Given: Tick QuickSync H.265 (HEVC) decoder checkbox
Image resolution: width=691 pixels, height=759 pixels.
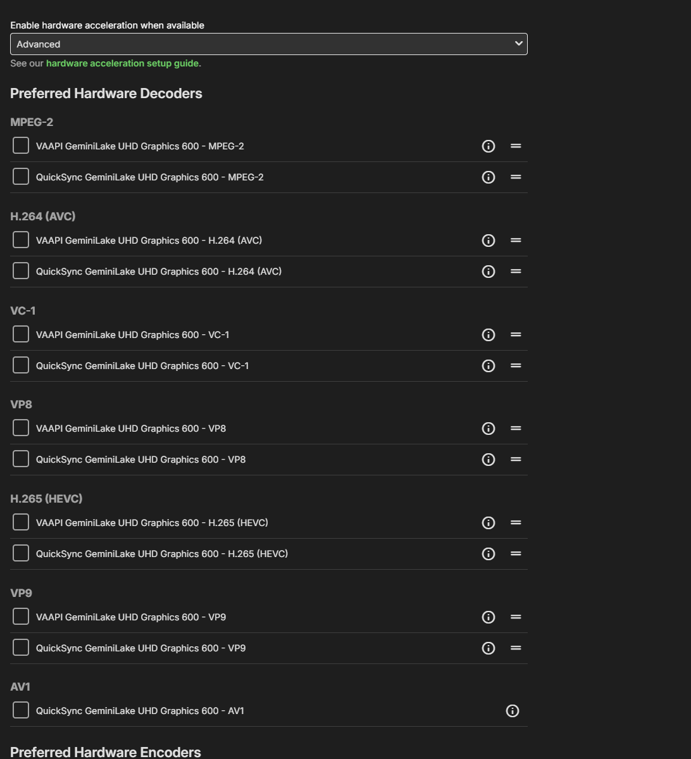Looking at the screenshot, I should click(21, 553).
